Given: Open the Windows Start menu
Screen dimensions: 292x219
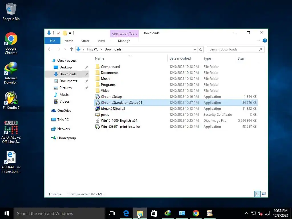Looking at the screenshot, I should coord(7,213).
